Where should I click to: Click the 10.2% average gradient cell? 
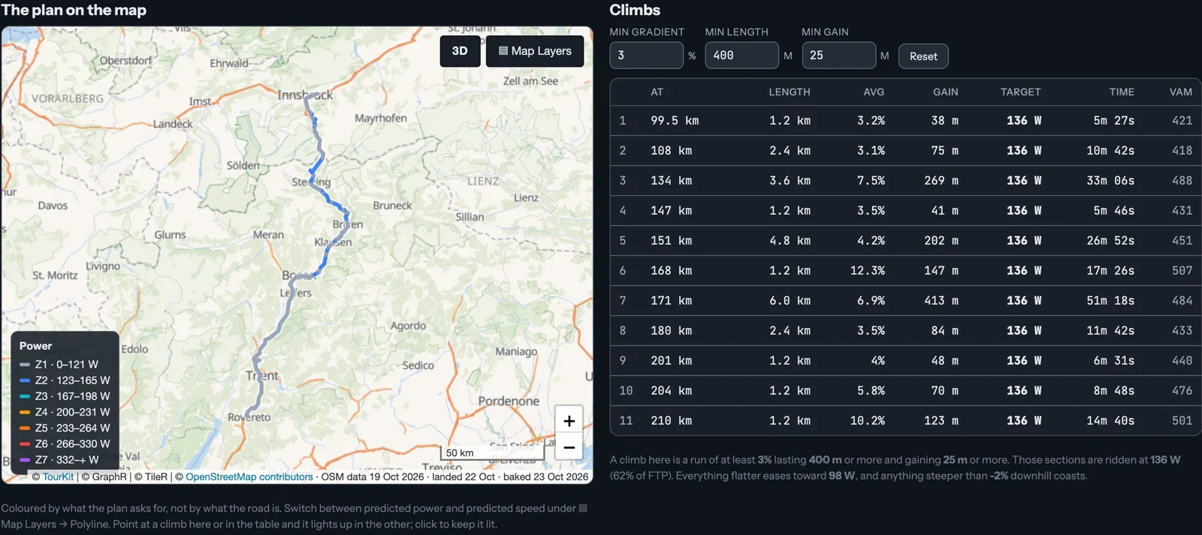pyautogui.click(x=868, y=421)
